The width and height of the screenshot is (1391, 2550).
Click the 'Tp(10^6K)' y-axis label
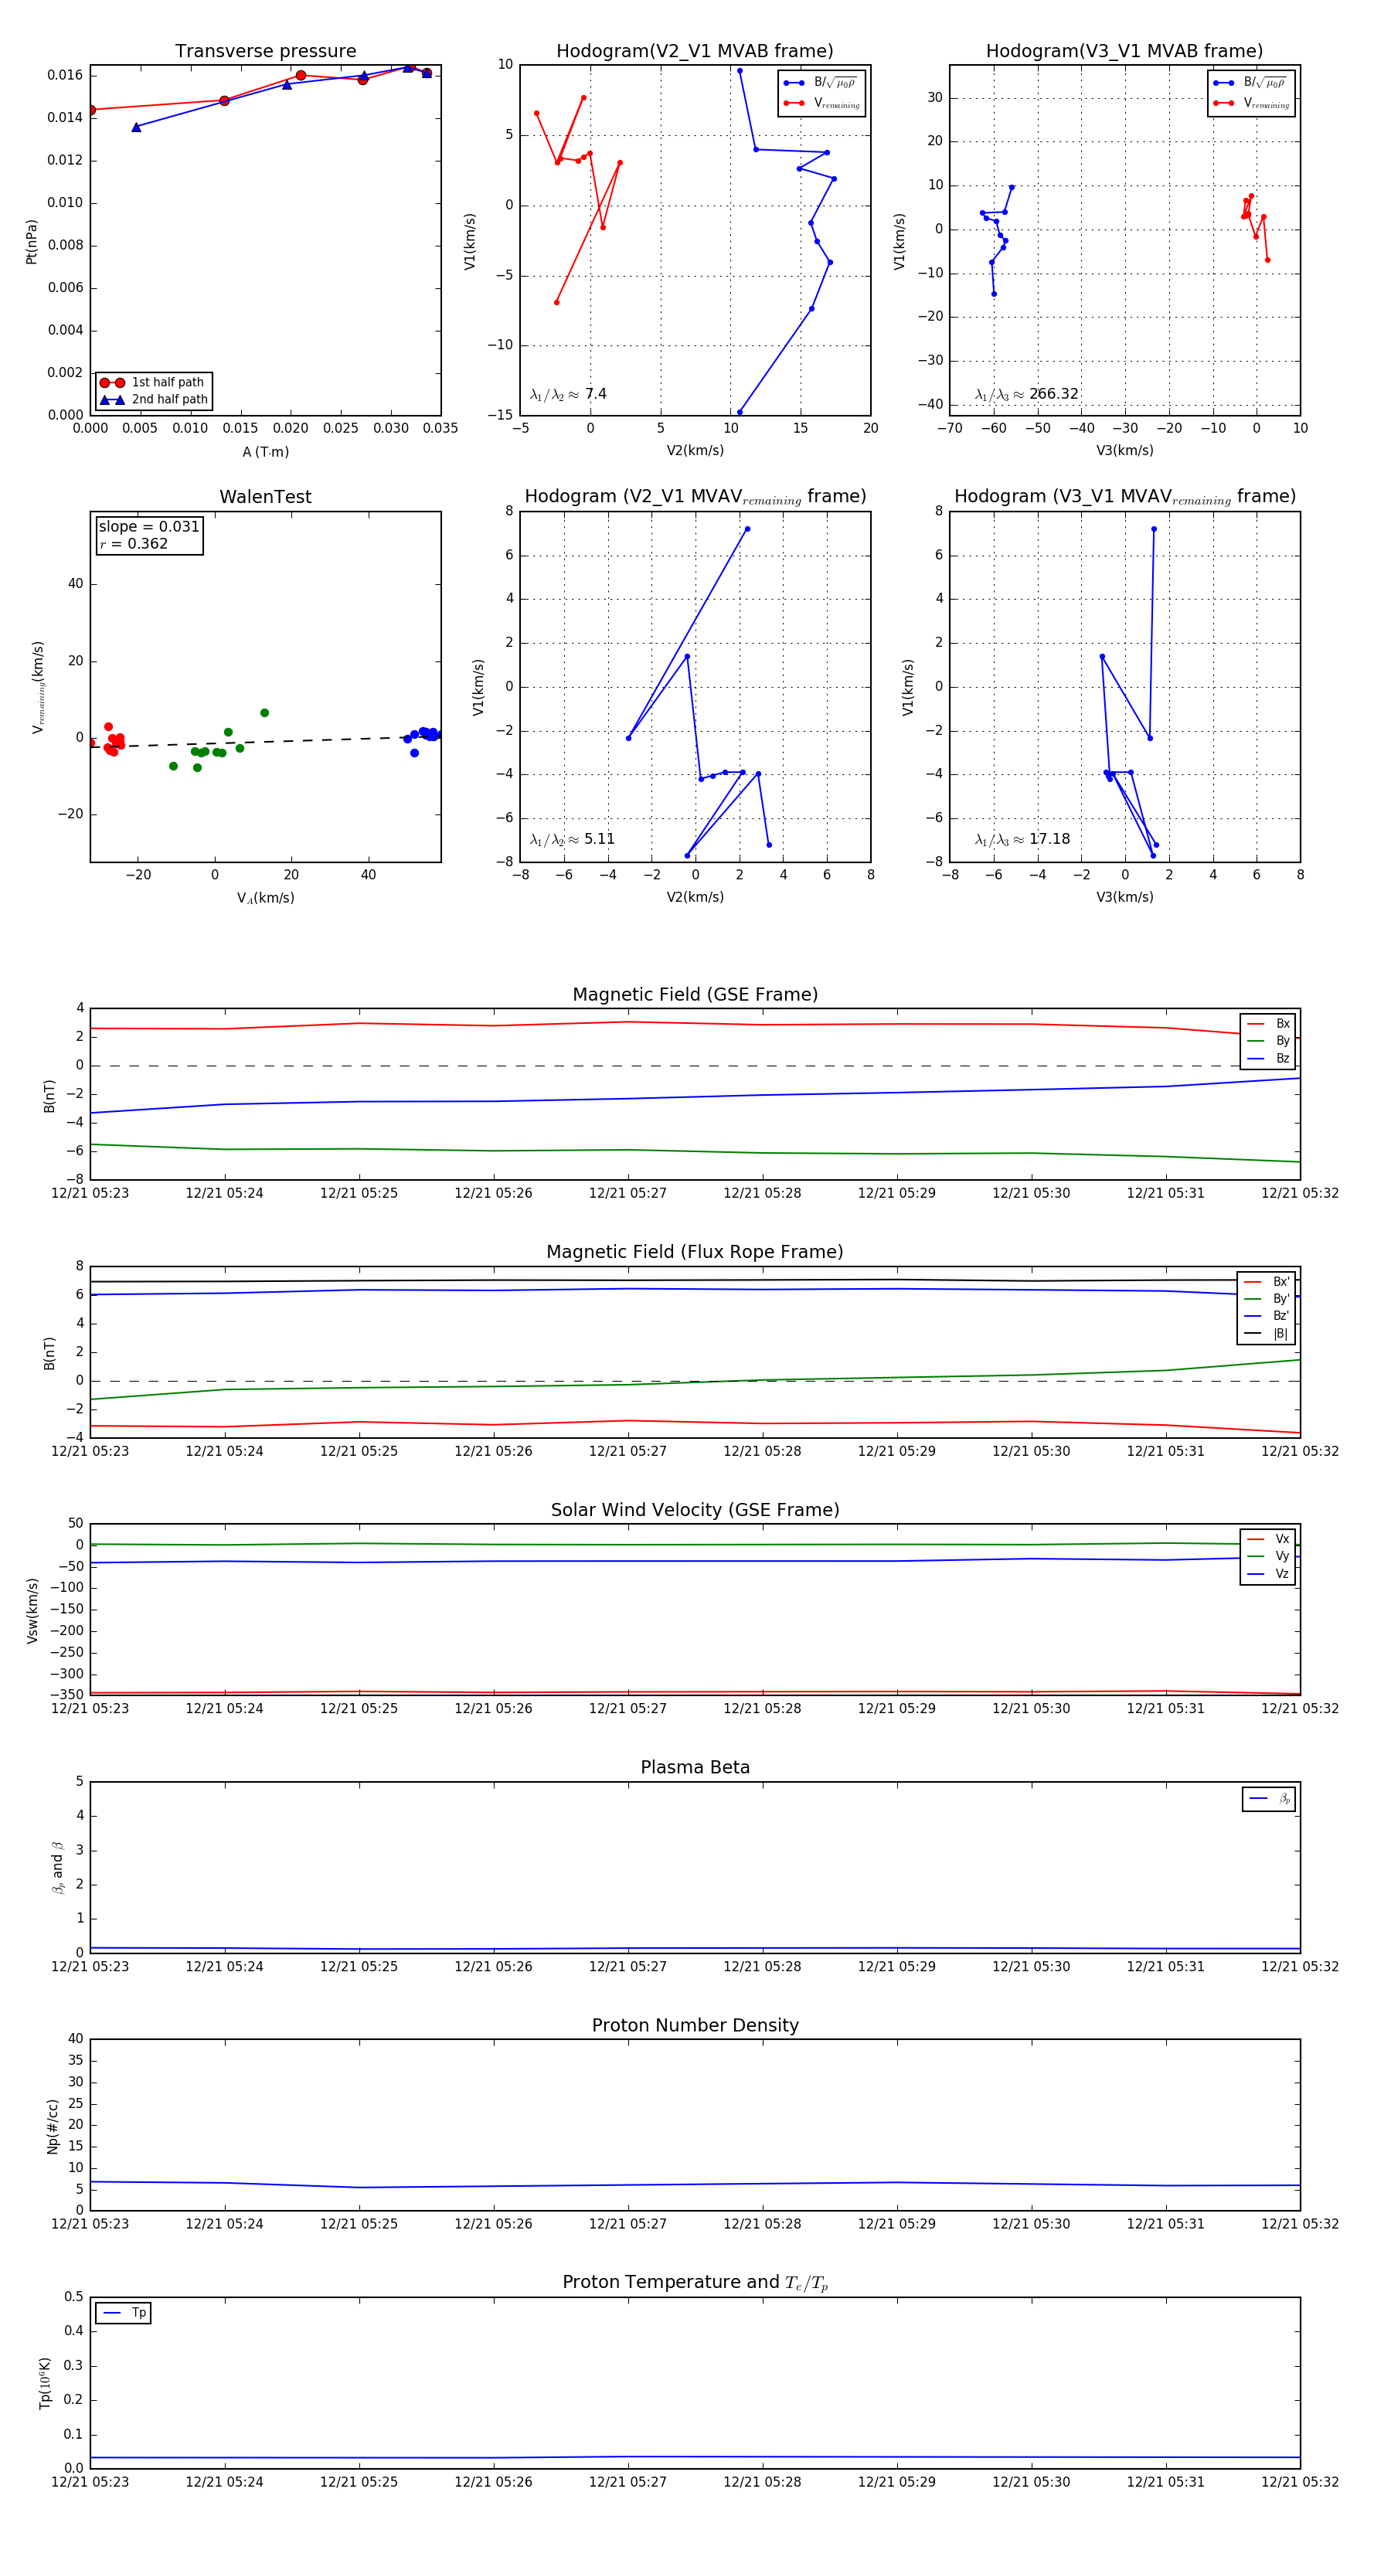45,2384
